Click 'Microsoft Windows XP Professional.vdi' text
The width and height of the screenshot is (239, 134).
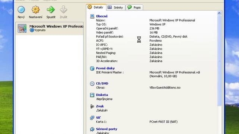click(x=174, y=73)
